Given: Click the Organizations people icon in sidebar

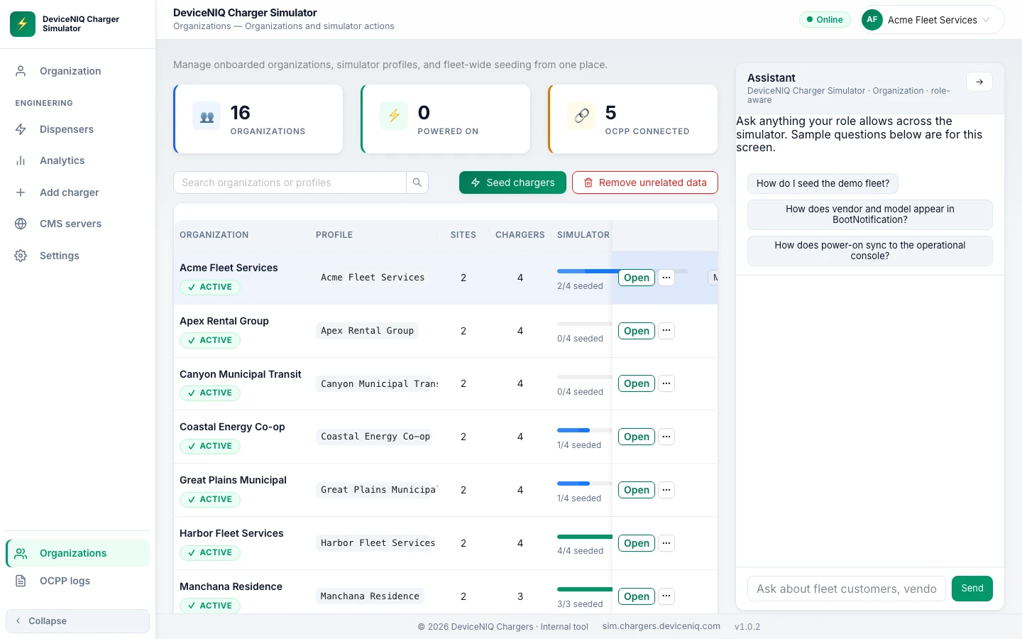Looking at the screenshot, I should click(21, 553).
